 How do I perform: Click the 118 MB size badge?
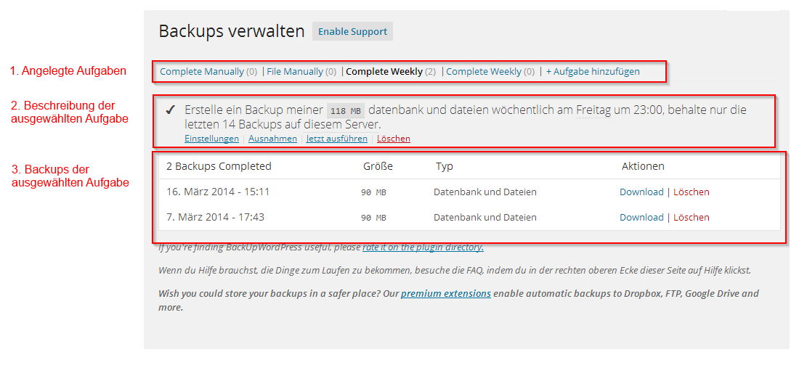[x=345, y=110]
